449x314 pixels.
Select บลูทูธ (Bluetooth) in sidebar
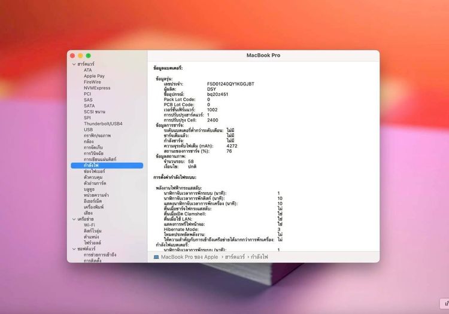(x=89, y=190)
